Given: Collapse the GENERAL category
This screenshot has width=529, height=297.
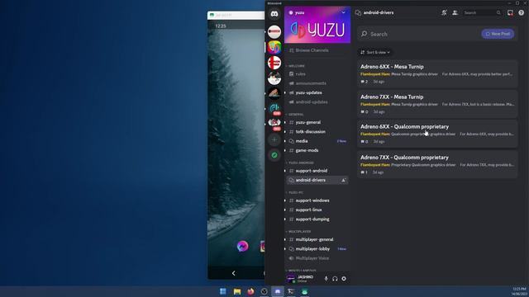Looking at the screenshot, I should point(295,115).
